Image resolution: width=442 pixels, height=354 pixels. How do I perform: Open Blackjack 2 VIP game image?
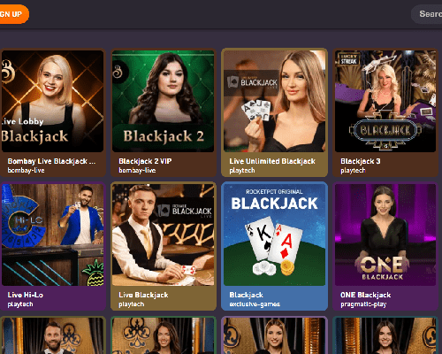coord(164,101)
